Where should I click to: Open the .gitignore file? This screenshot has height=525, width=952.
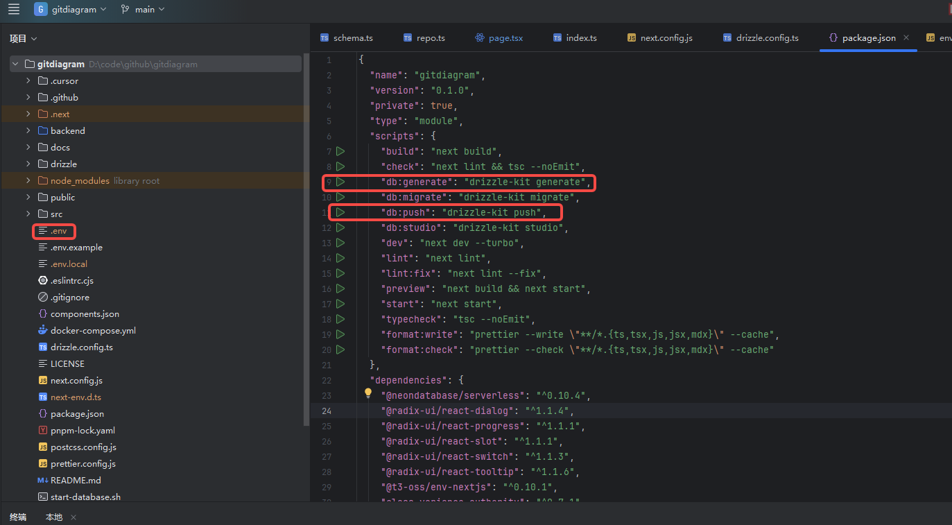point(63,297)
